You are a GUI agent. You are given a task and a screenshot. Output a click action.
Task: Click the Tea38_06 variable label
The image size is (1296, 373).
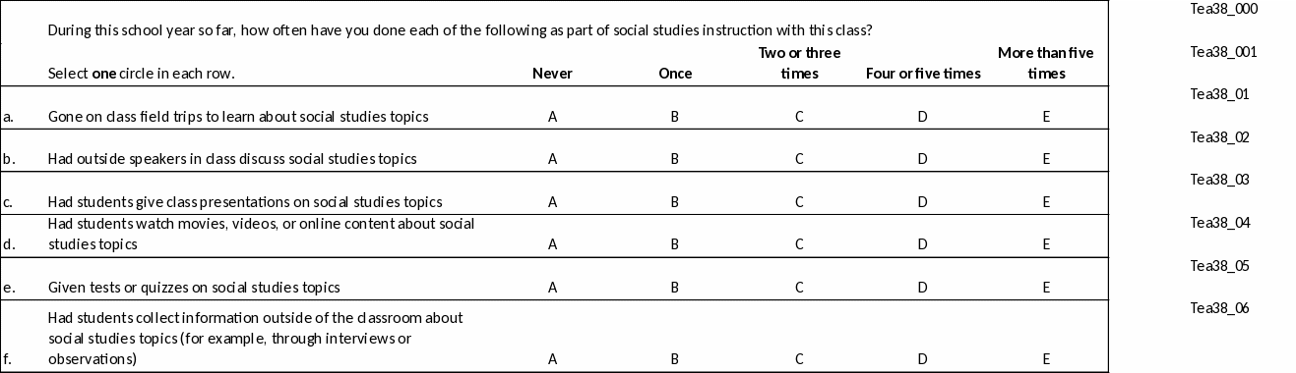[1219, 308]
